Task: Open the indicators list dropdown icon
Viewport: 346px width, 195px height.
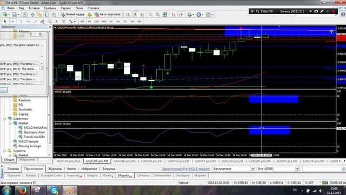Action: (x=190, y=15)
